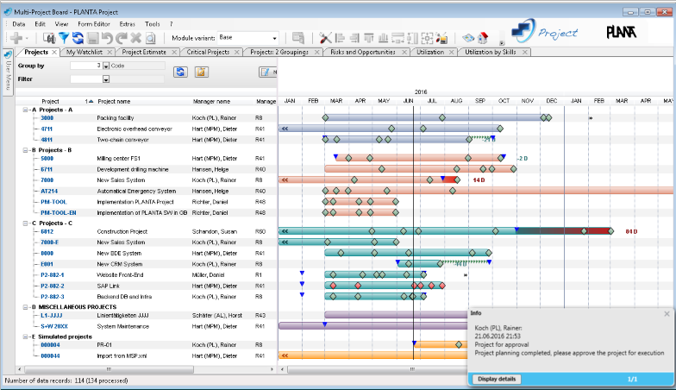Open dropdown arrow beside the Insert plus icon
The width and height of the screenshot is (676, 390).
(x=27, y=38)
